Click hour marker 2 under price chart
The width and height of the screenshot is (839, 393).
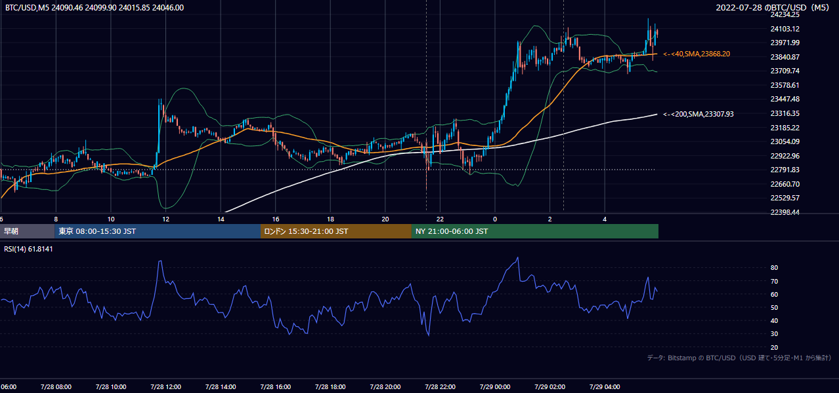click(550, 219)
